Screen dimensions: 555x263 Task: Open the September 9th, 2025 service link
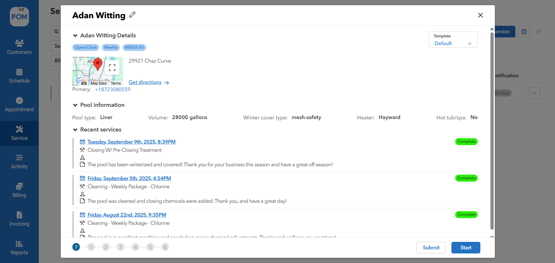(x=131, y=142)
